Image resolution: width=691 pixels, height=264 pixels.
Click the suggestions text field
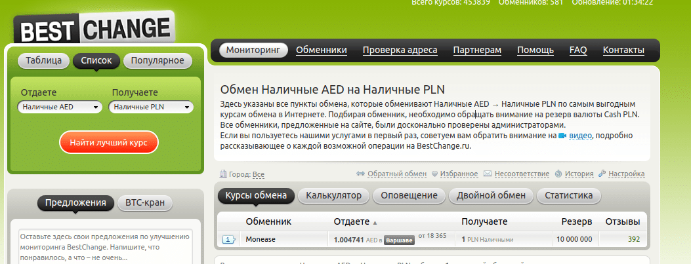pyautogui.click(x=105, y=246)
